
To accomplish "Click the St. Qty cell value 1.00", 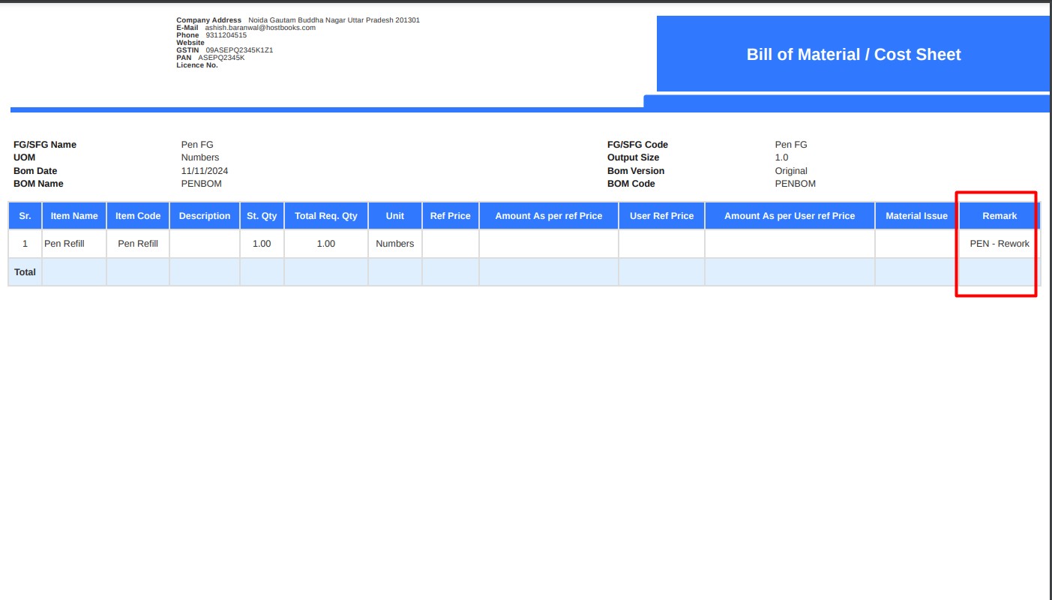I will 262,244.
